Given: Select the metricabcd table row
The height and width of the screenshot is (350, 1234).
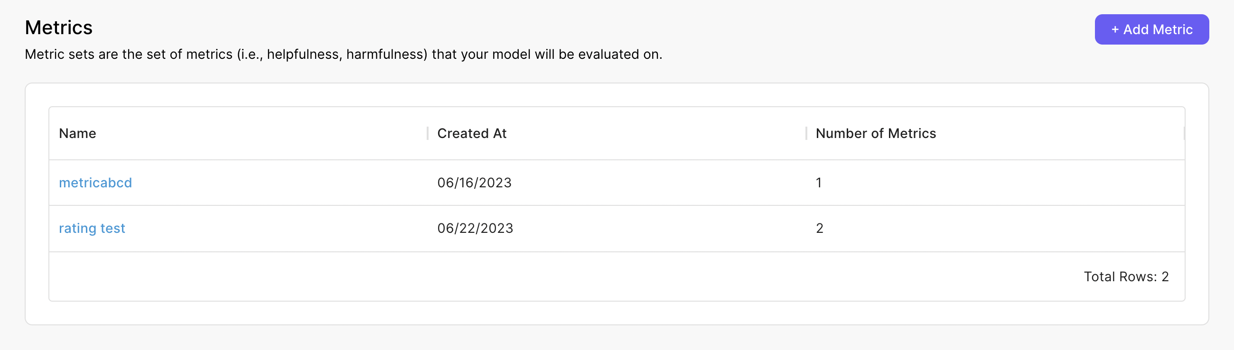Looking at the screenshot, I should pos(617,183).
